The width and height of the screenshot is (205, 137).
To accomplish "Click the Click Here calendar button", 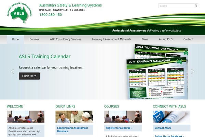I will click(29, 76).
